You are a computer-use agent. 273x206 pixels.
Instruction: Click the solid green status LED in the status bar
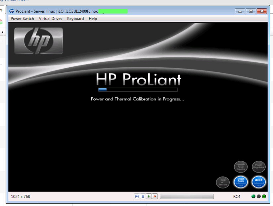click(253, 196)
